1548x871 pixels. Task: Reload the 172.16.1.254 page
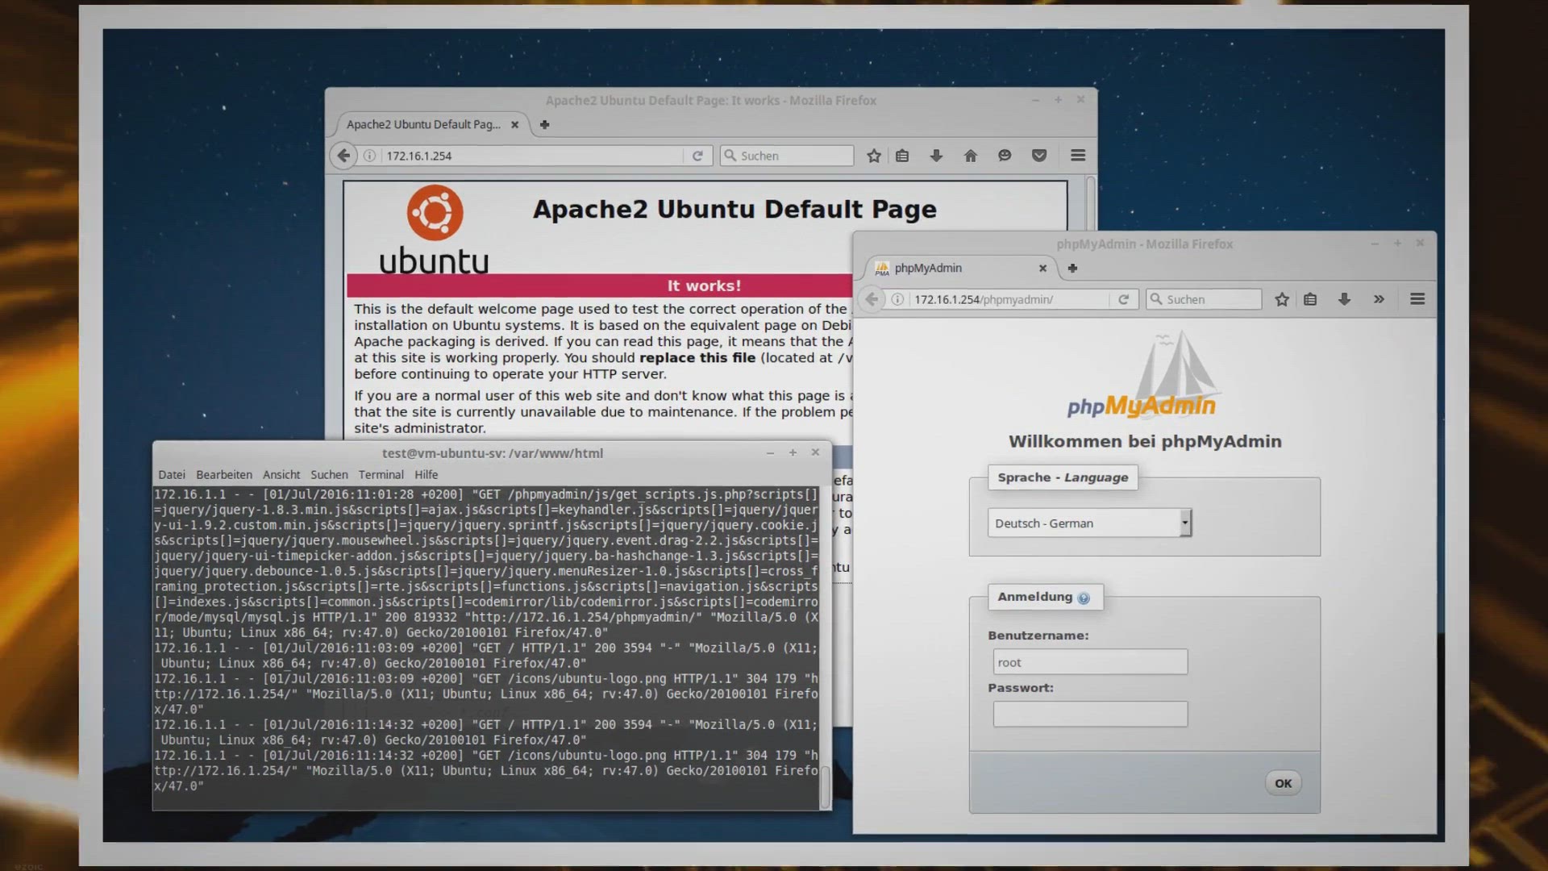click(697, 156)
